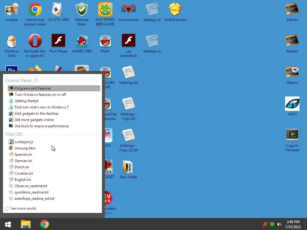Viewport: 307px width, 230px height.
Task: Click the magnifier icon in system tray
Action: coord(265,224)
